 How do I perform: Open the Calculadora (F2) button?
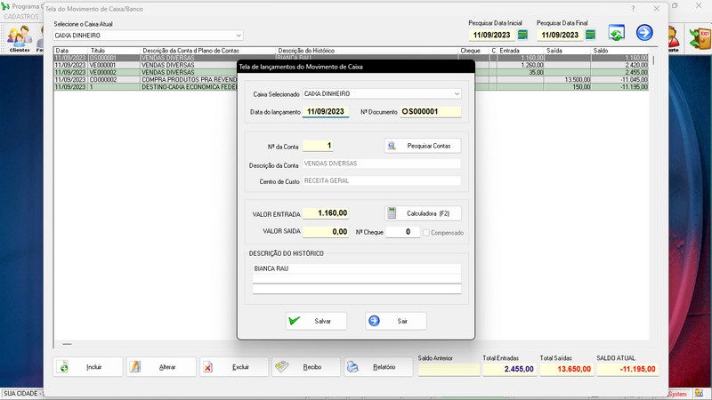(423, 213)
